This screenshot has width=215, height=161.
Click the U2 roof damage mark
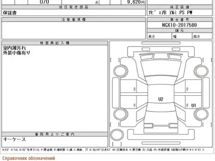point(161,99)
